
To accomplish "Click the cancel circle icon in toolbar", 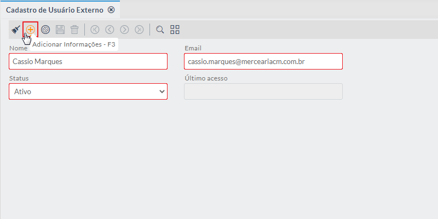I will 45,30.
